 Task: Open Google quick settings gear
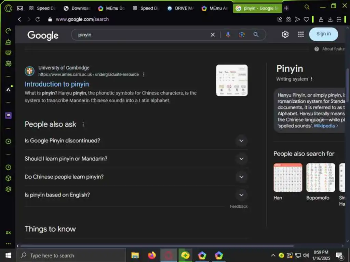click(x=285, y=34)
